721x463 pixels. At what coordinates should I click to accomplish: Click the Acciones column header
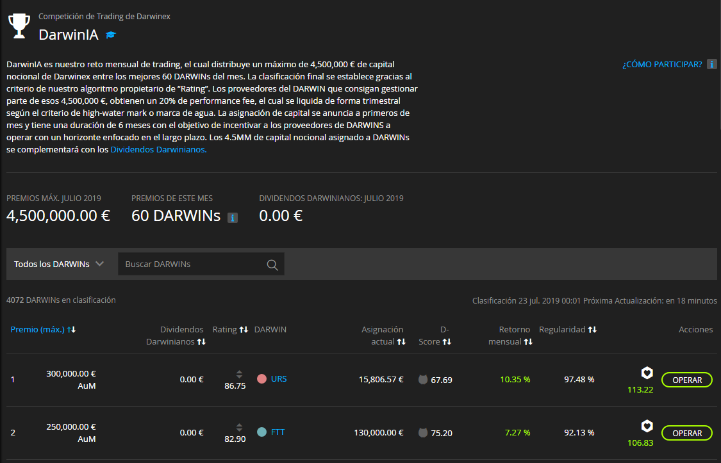(x=696, y=329)
